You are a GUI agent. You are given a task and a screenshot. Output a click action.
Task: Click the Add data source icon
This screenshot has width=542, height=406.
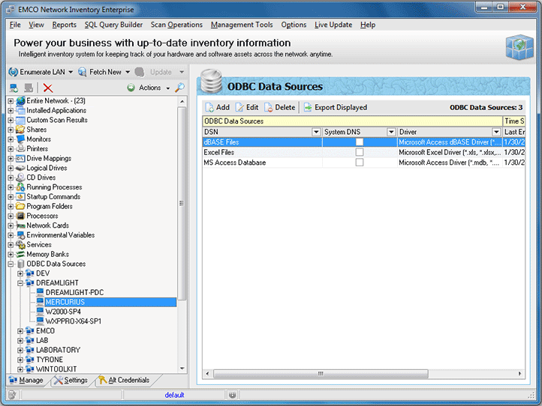(209, 108)
